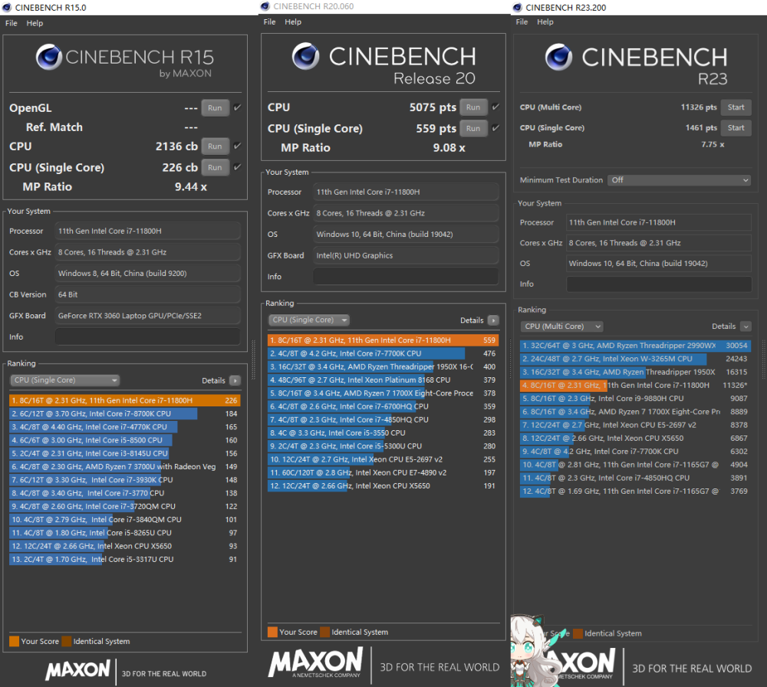Click the Cinebench R23.200 title bar icon
Screen dimensions: 767x687
click(x=518, y=8)
